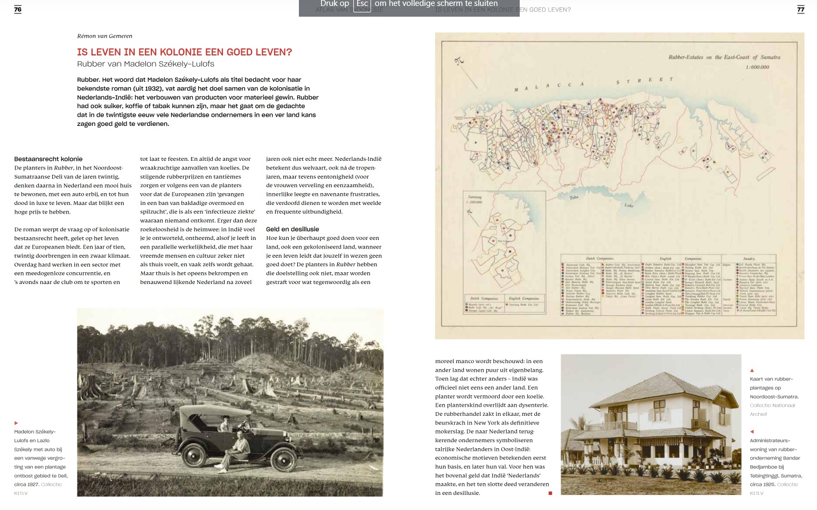The image size is (817, 510).
Task: Select the Geld en desillusie subheading
Action: [x=292, y=229]
